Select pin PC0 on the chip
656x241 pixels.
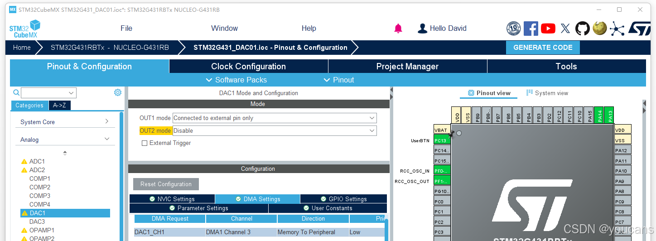point(442,202)
